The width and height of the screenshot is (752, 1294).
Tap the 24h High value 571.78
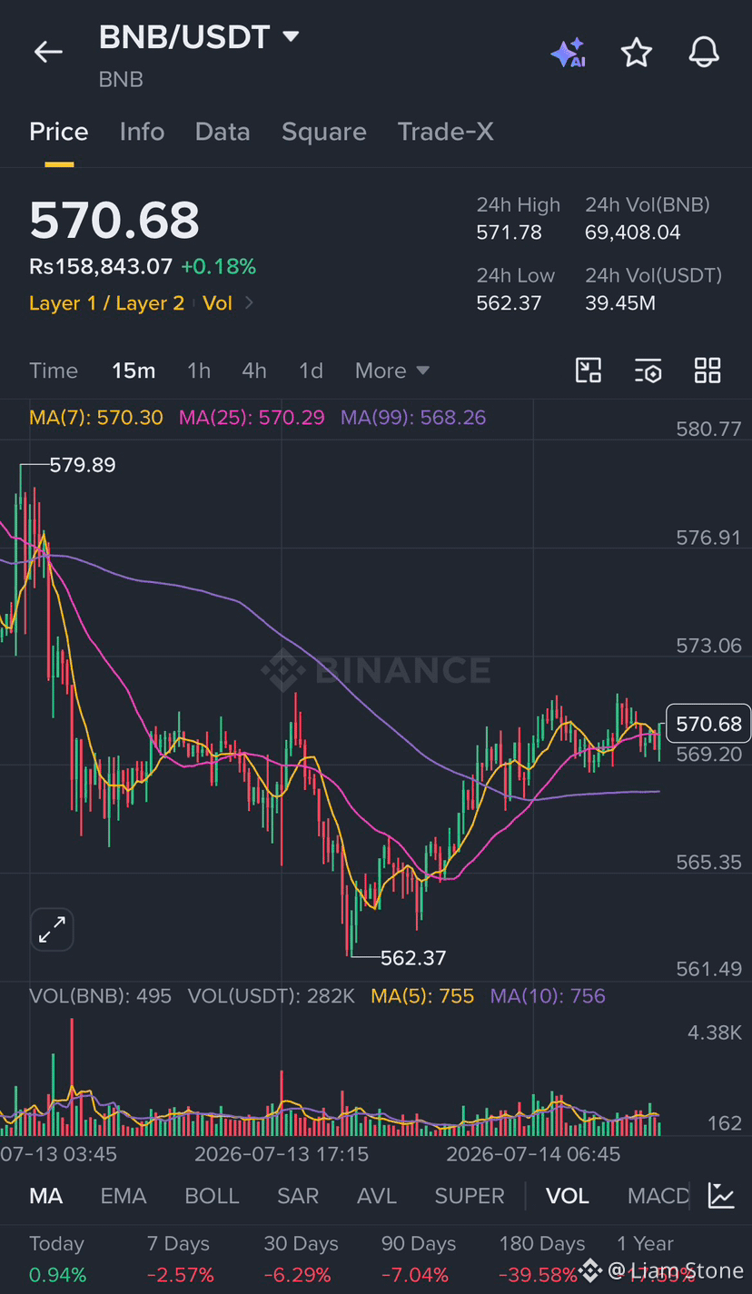pyautogui.click(x=510, y=232)
